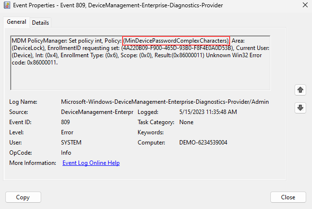This screenshot has width=312, height=209.
Task: Click the User value SYSTEM
Action: point(71,143)
